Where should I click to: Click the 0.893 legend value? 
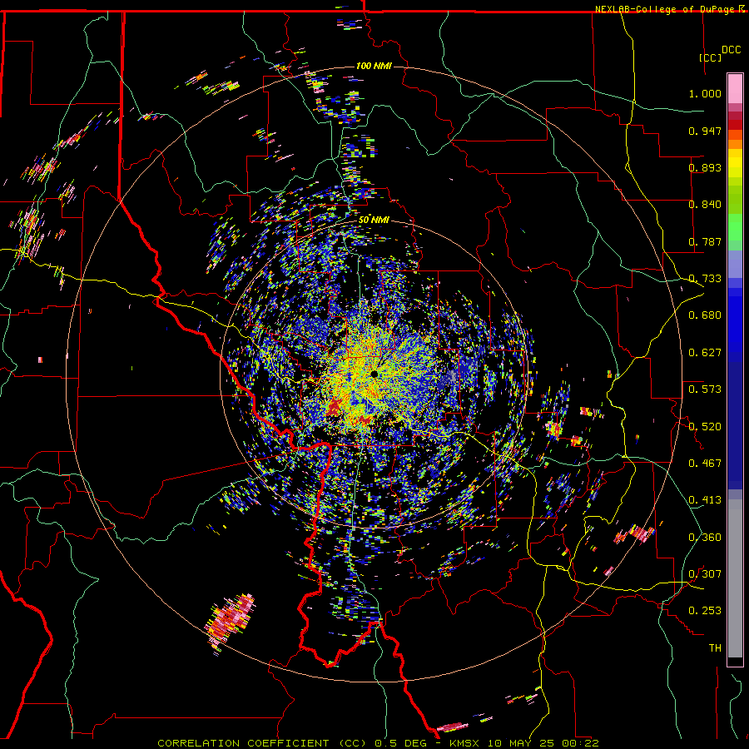pos(705,167)
